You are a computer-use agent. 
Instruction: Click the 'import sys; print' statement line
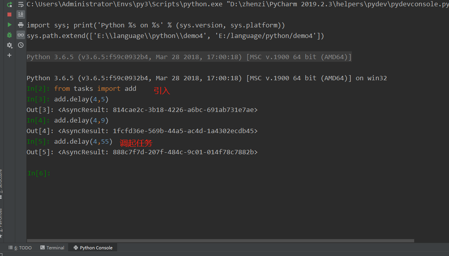click(x=156, y=25)
